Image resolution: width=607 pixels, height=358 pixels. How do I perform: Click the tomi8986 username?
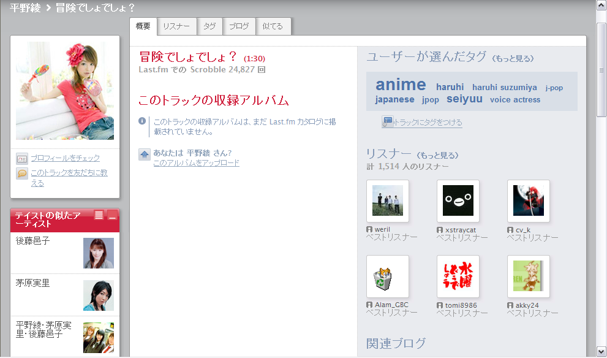point(461,305)
